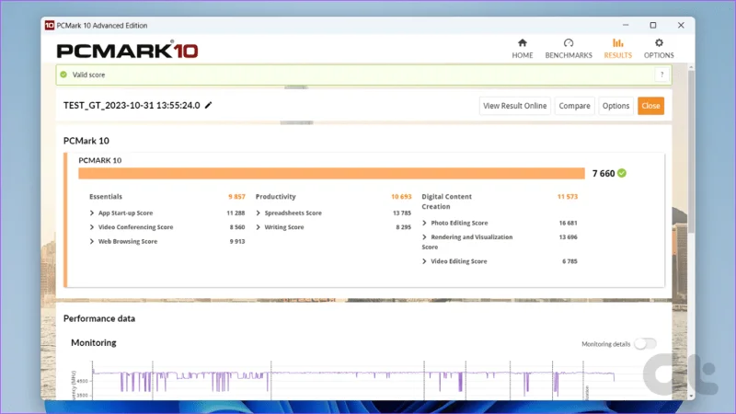The width and height of the screenshot is (736, 414).
Task: Click the Monitoring heading
Action: click(x=94, y=342)
